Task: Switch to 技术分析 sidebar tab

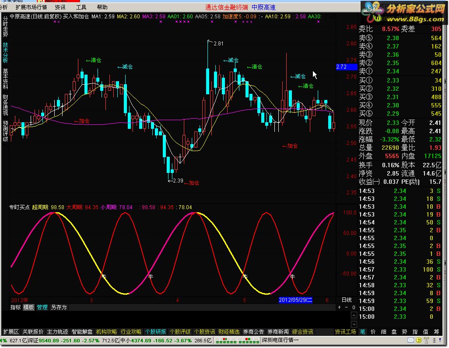Action: pyautogui.click(x=5, y=52)
